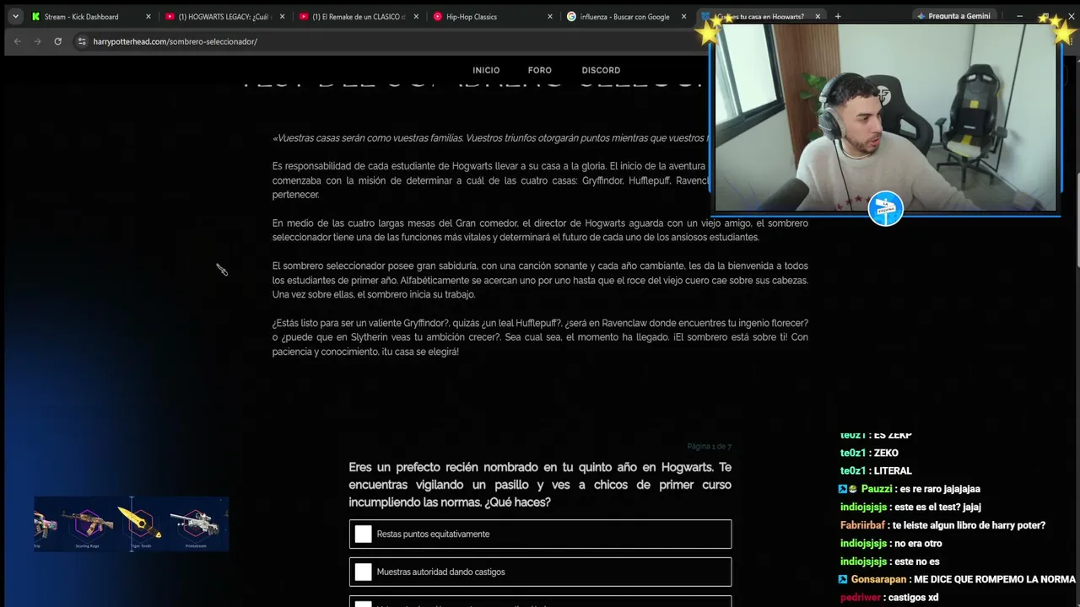Image resolution: width=1080 pixels, height=607 pixels.
Task: Select the 'Muestras autoridad dando castigos' answer text
Action: point(440,572)
